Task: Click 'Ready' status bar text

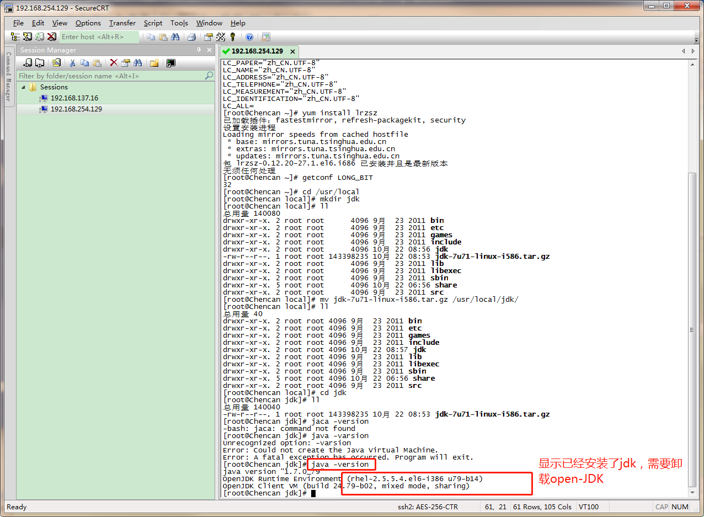Action: (17, 507)
